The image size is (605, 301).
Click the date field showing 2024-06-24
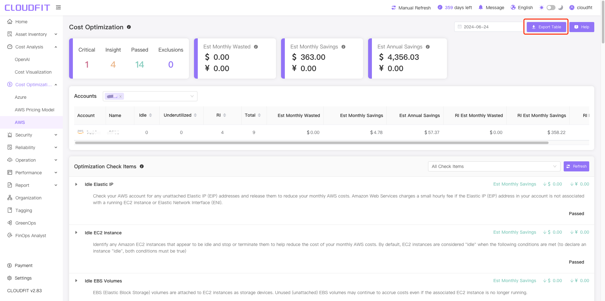coord(489,27)
